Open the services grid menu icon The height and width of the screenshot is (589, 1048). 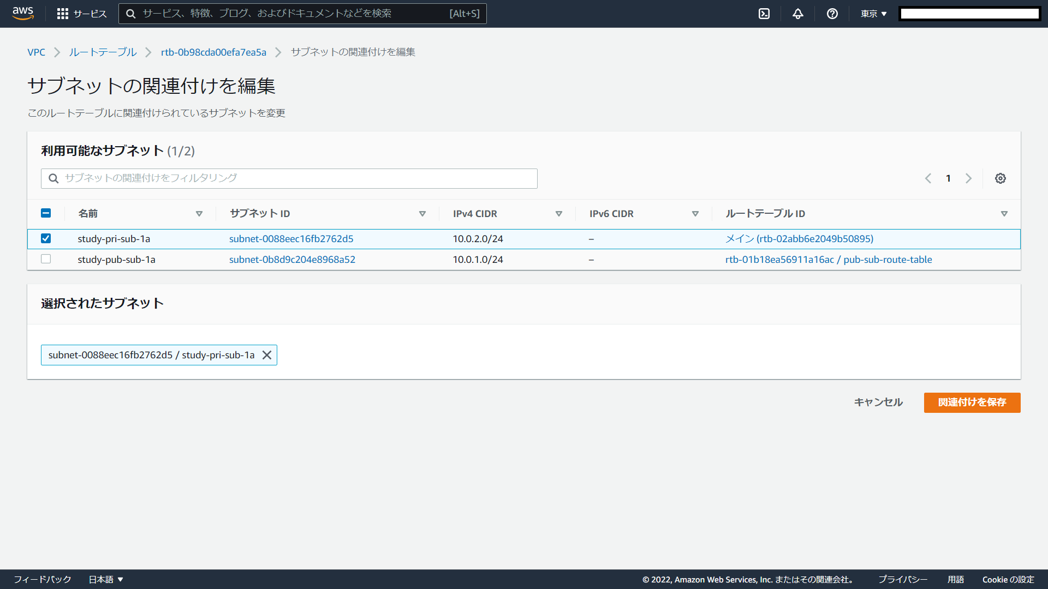tap(63, 14)
